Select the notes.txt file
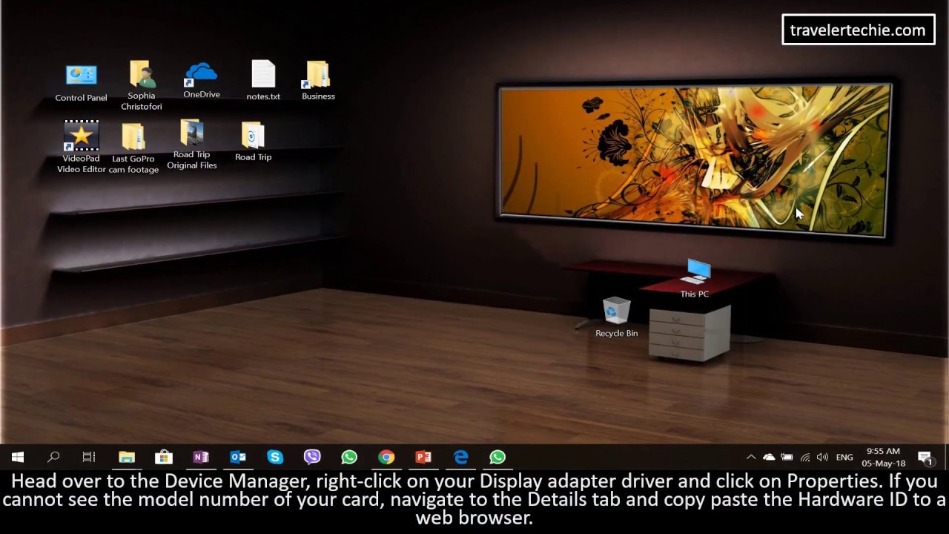This screenshot has width=949, height=534. (263, 81)
